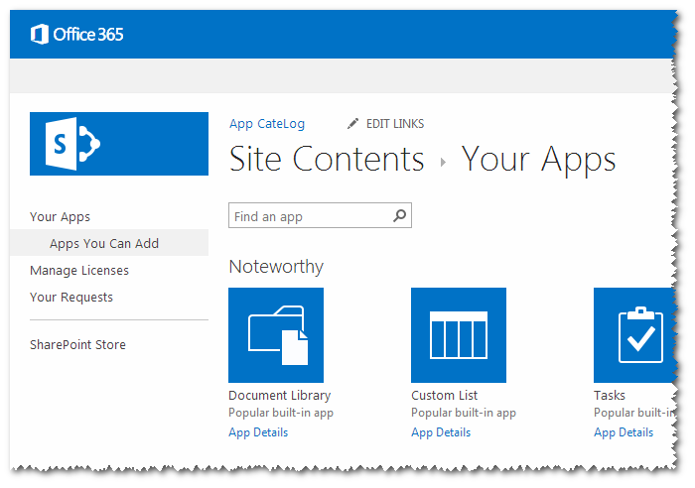Click the pencil icon beside EDIT LINKS
The height and width of the screenshot is (488, 695).
tap(352, 124)
